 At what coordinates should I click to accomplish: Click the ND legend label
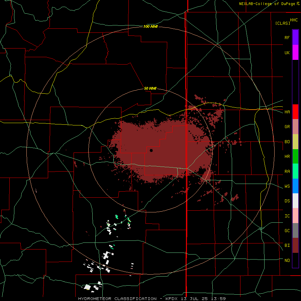[287, 261]
